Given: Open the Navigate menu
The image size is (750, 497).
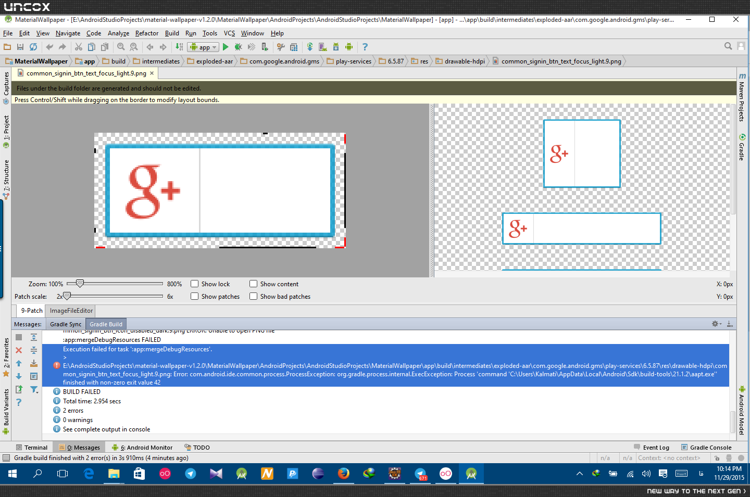Looking at the screenshot, I should [x=68, y=33].
